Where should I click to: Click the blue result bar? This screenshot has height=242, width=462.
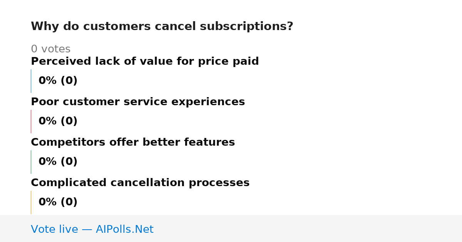pyautogui.click(x=31, y=81)
